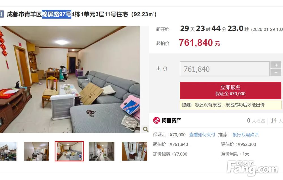Screen dimensions: 283x180
Task: Click the blue tag icon beside title
Action: coord(2,14)
